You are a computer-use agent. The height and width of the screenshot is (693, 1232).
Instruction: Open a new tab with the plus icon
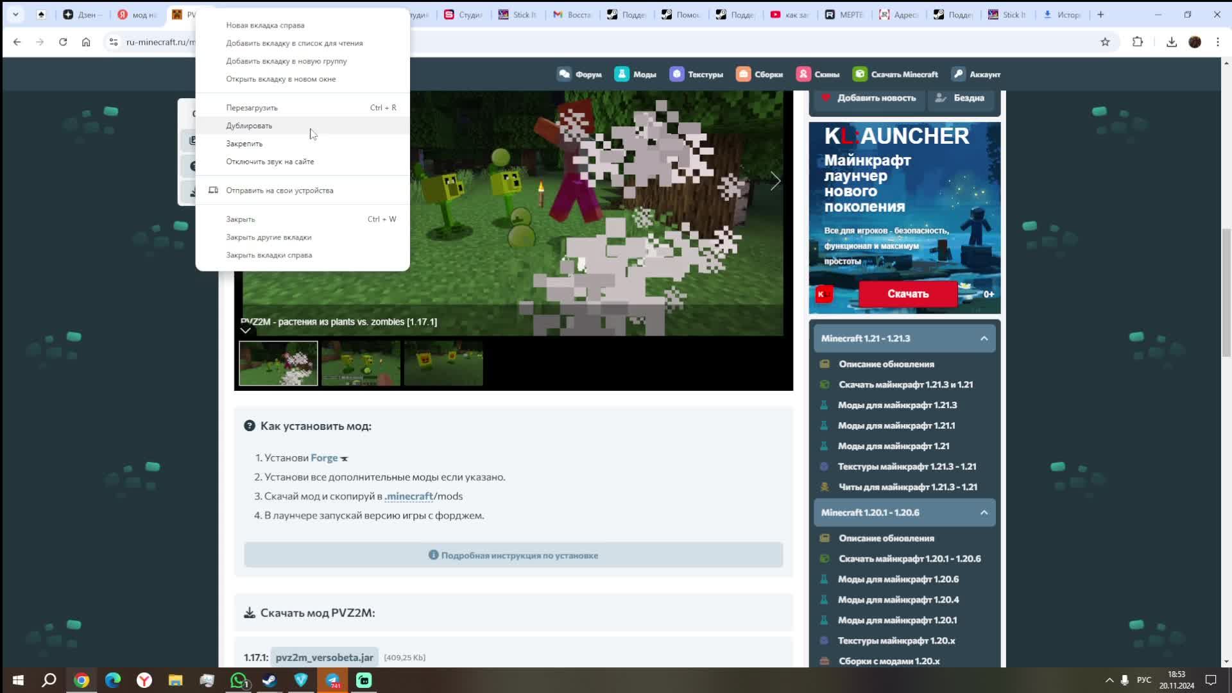tap(1100, 15)
